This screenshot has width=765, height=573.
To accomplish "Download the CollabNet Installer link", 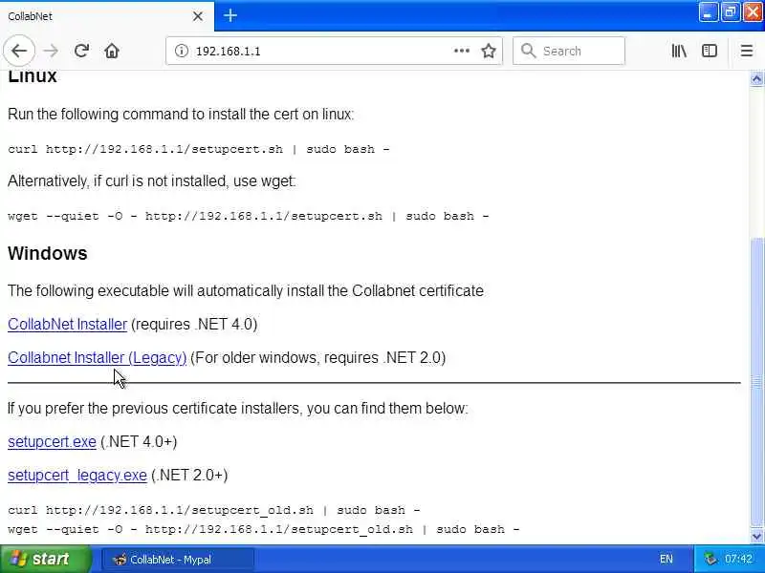I will (x=67, y=324).
